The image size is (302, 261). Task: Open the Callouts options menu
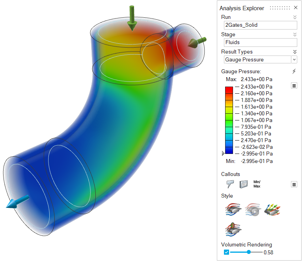pyautogui.click(x=294, y=184)
